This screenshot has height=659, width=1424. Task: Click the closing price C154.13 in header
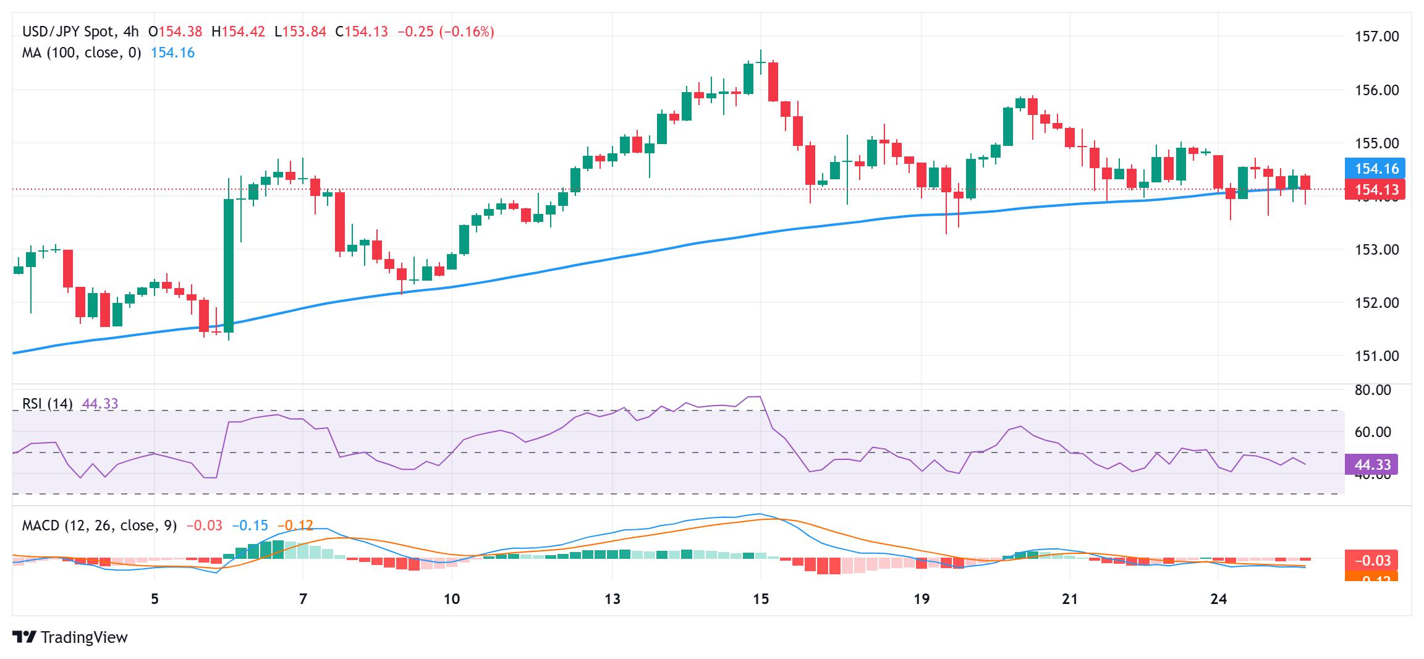(x=362, y=32)
